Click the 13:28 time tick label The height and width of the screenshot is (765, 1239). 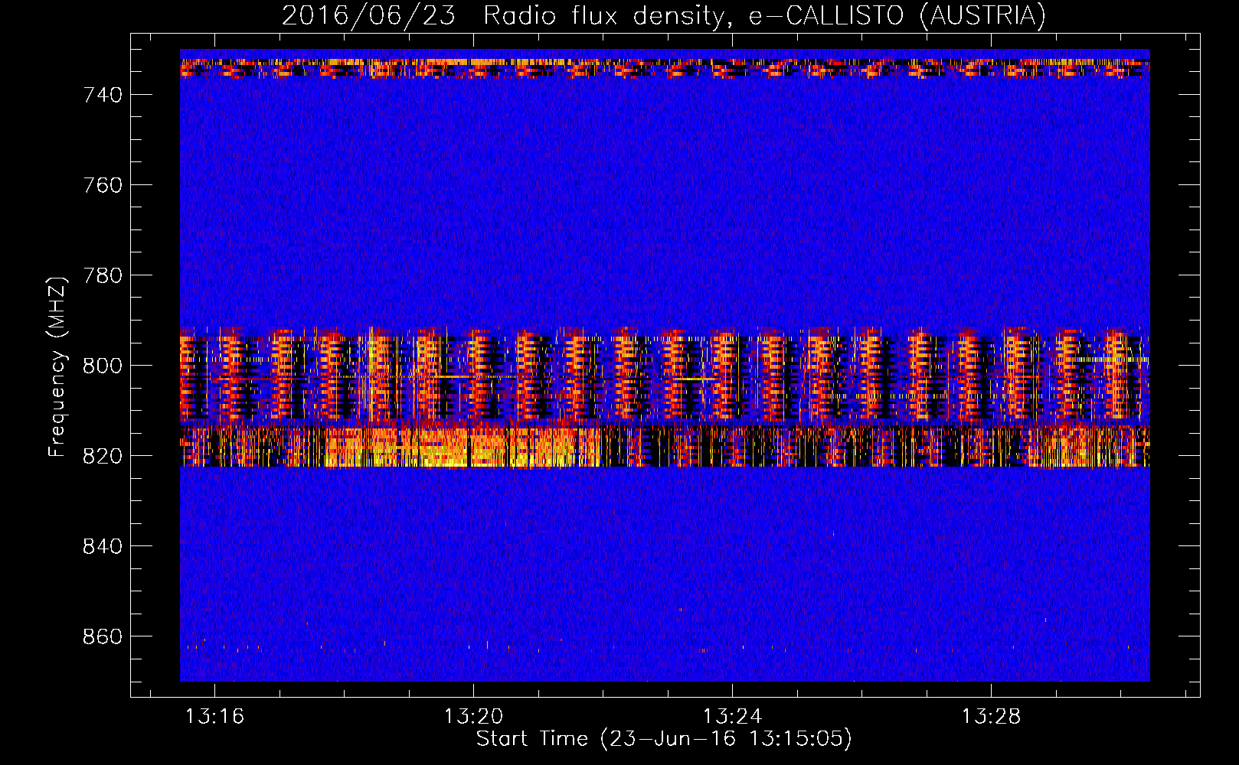coord(992,716)
